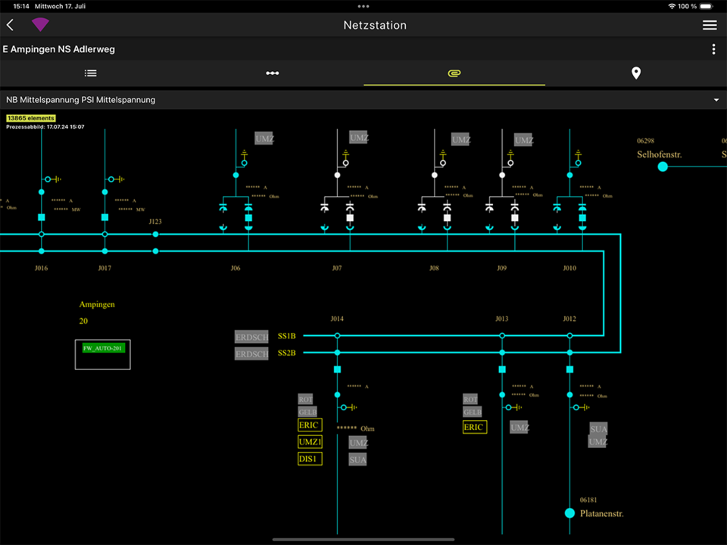
Task: Click the Platanenstr. station node circle
Action: click(569, 513)
